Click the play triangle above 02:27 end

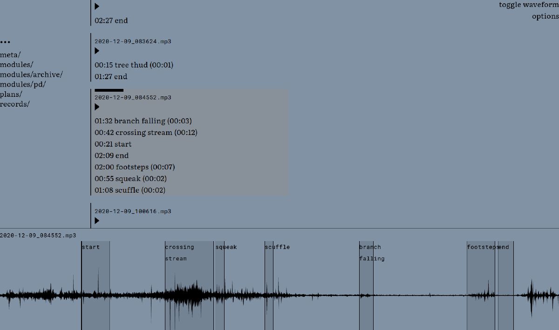[x=97, y=7]
